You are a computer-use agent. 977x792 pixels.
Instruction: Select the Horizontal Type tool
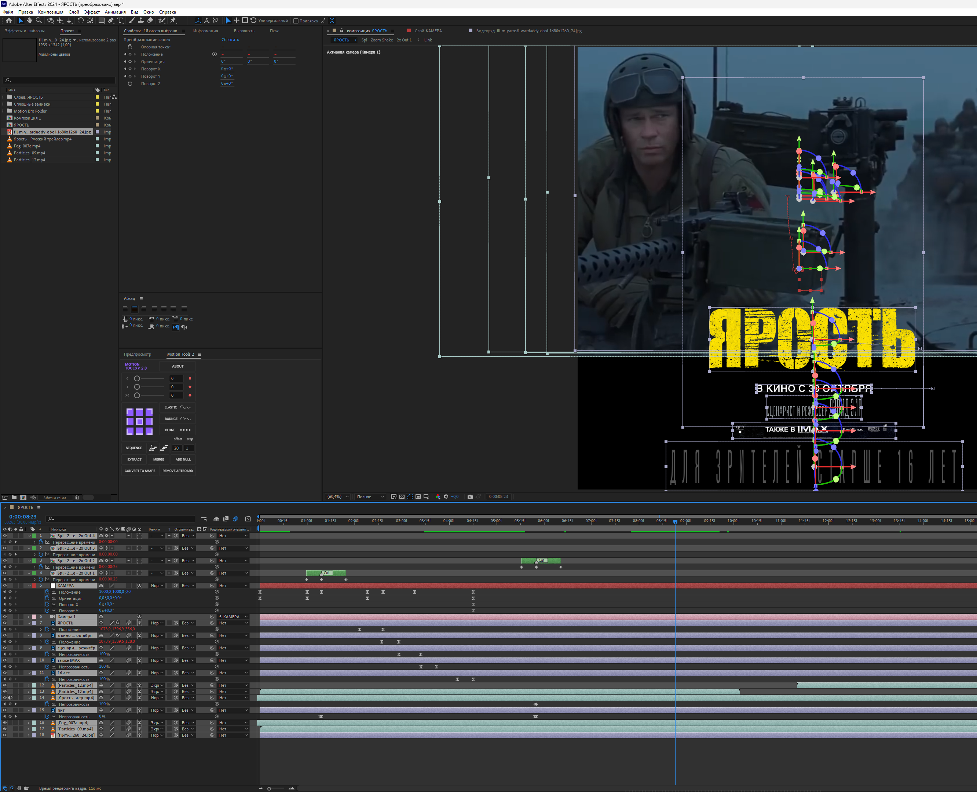point(120,21)
